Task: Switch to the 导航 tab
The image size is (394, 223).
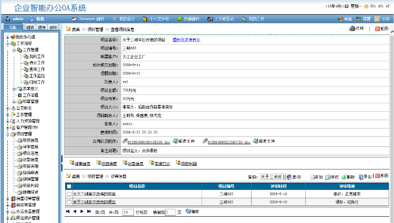Action: (13, 27)
